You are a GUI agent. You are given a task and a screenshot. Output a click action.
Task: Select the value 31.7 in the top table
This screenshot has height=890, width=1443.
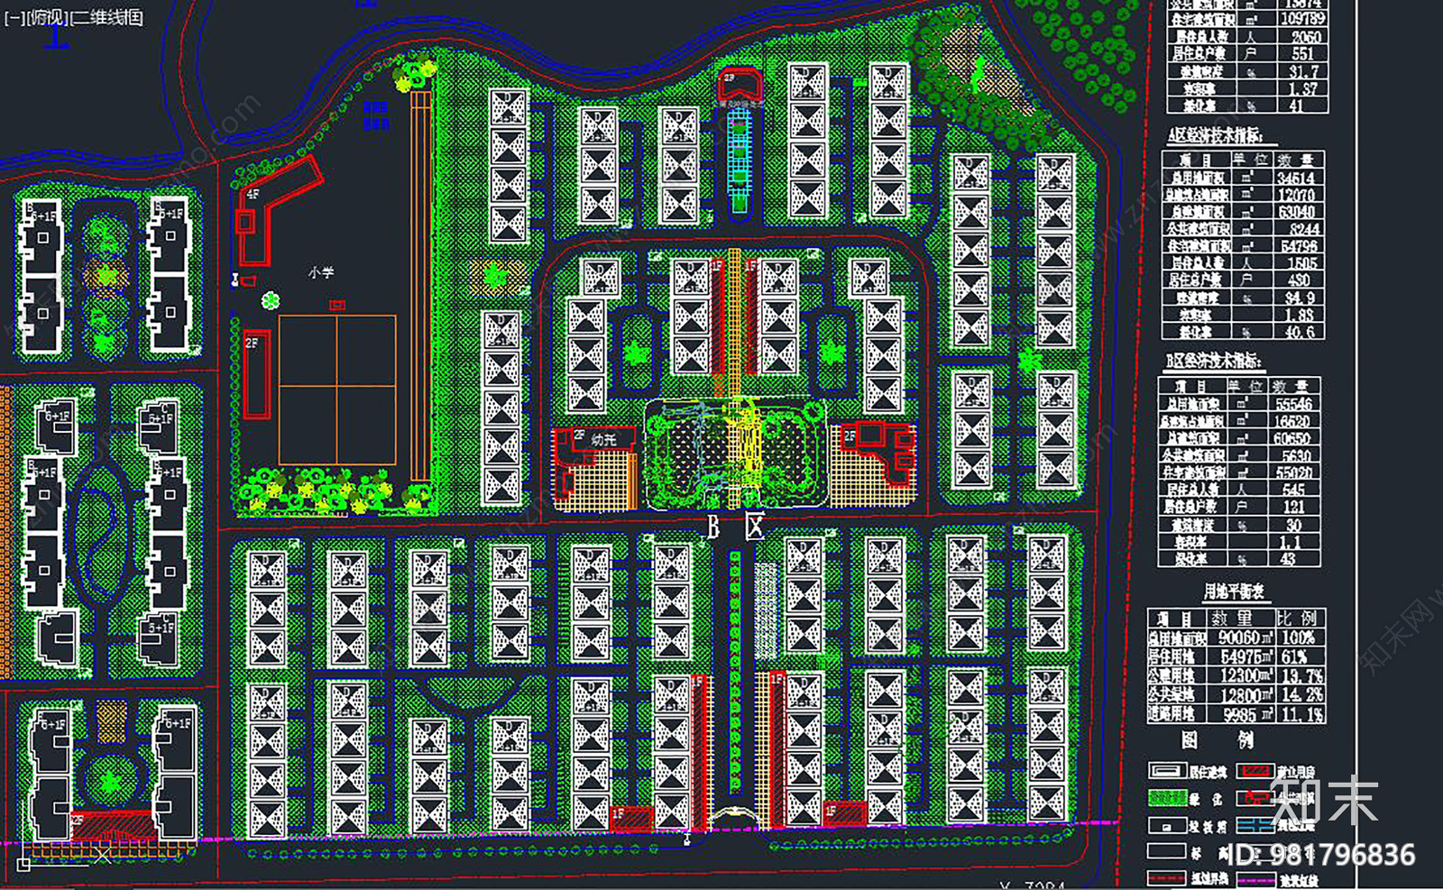(1303, 71)
